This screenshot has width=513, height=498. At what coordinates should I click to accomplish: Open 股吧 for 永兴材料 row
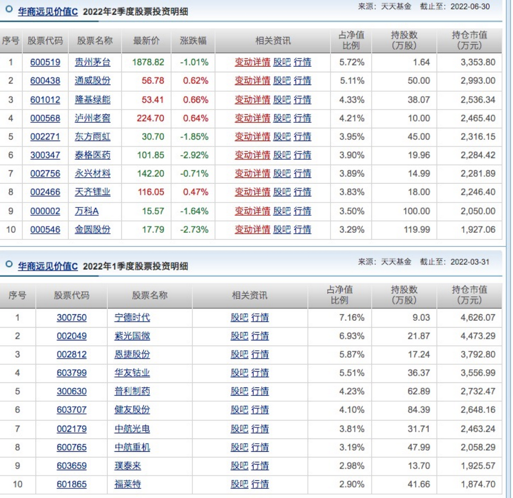[282, 174]
